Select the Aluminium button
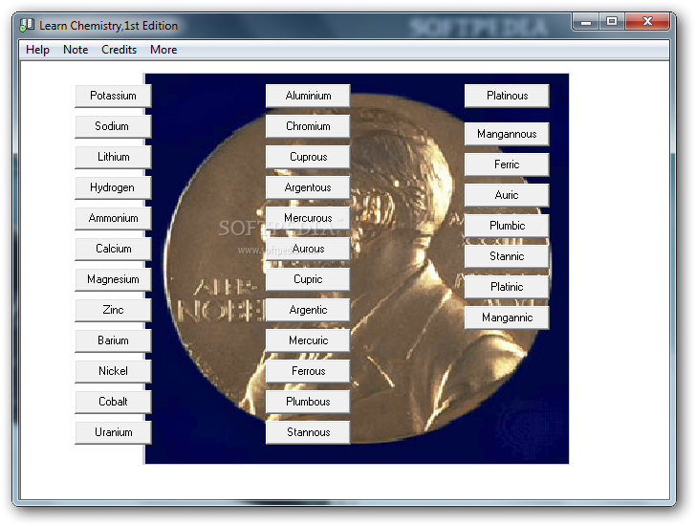This screenshot has width=696, height=526. [x=308, y=96]
